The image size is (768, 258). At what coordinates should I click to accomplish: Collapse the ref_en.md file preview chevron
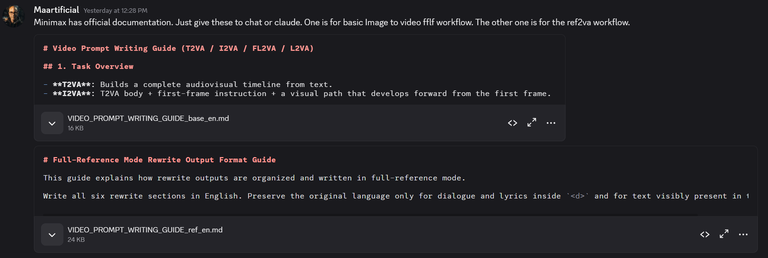coord(52,235)
